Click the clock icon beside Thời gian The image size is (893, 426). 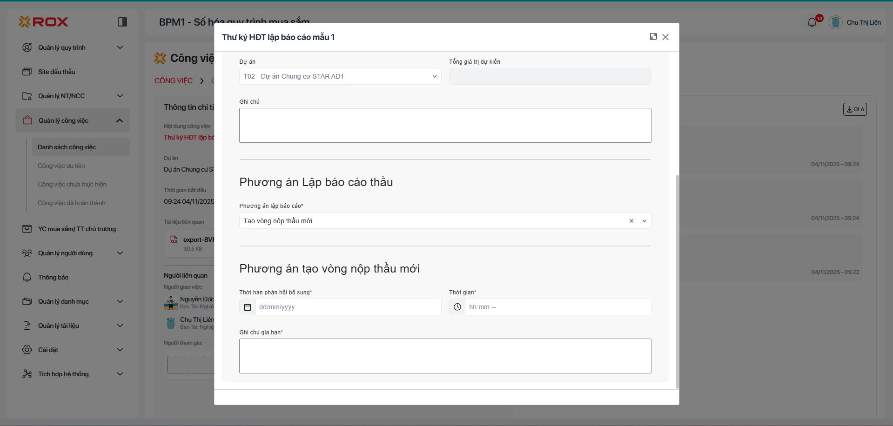[x=457, y=307]
